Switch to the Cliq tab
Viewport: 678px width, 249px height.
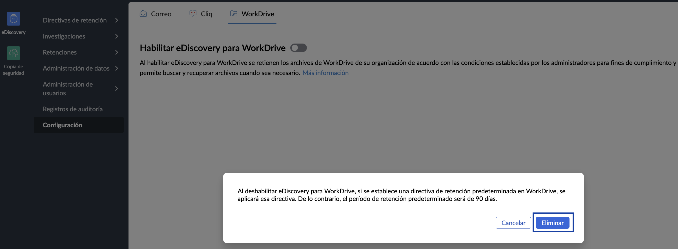(201, 14)
